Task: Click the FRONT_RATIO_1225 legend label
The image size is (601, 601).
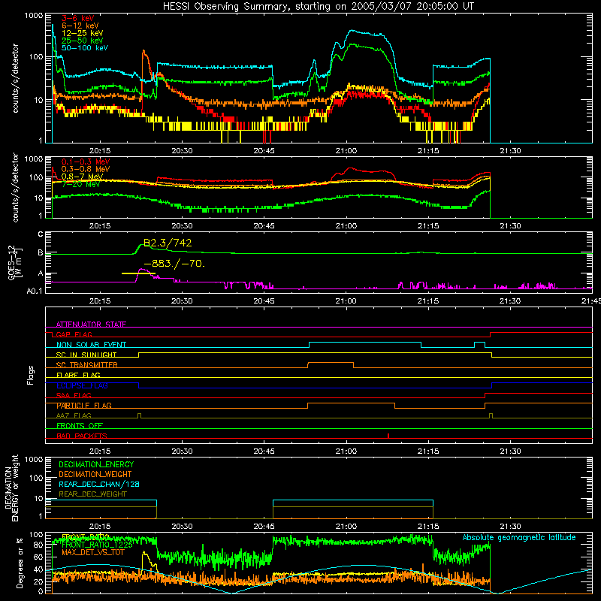Action: pyautogui.click(x=97, y=545)
